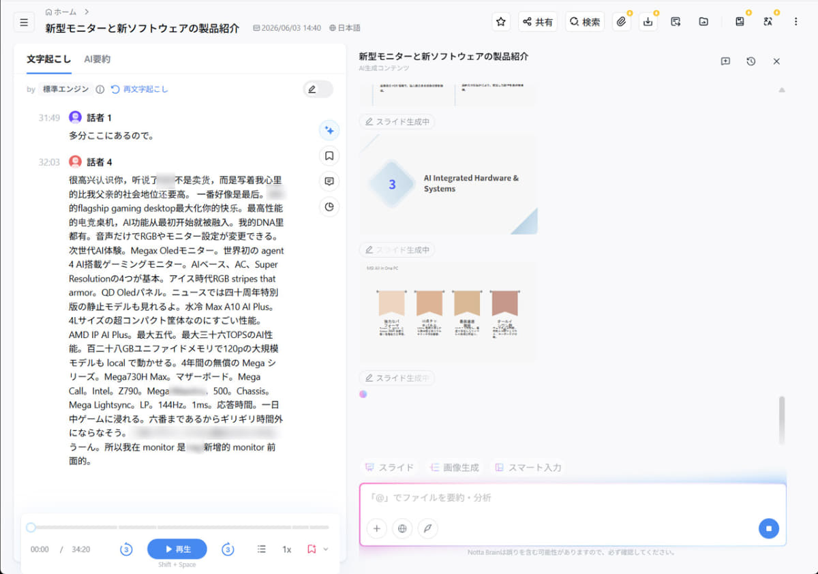Stop generation with the blue stop button
818x574 pixels.
coord(768,528)
